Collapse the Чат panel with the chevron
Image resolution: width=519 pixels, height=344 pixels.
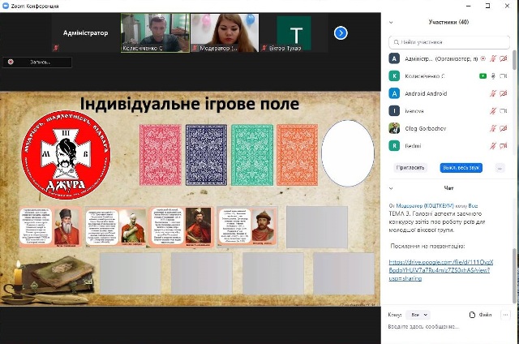391,187
